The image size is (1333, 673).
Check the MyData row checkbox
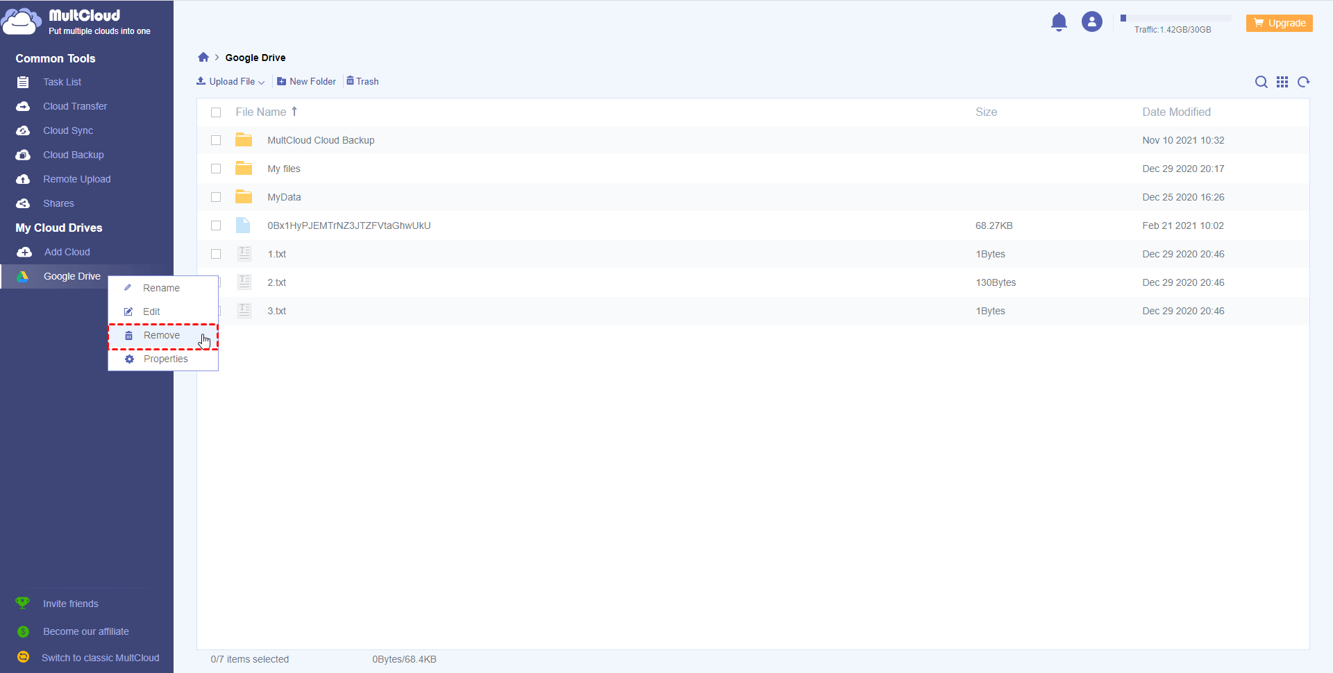coord(216,197)
